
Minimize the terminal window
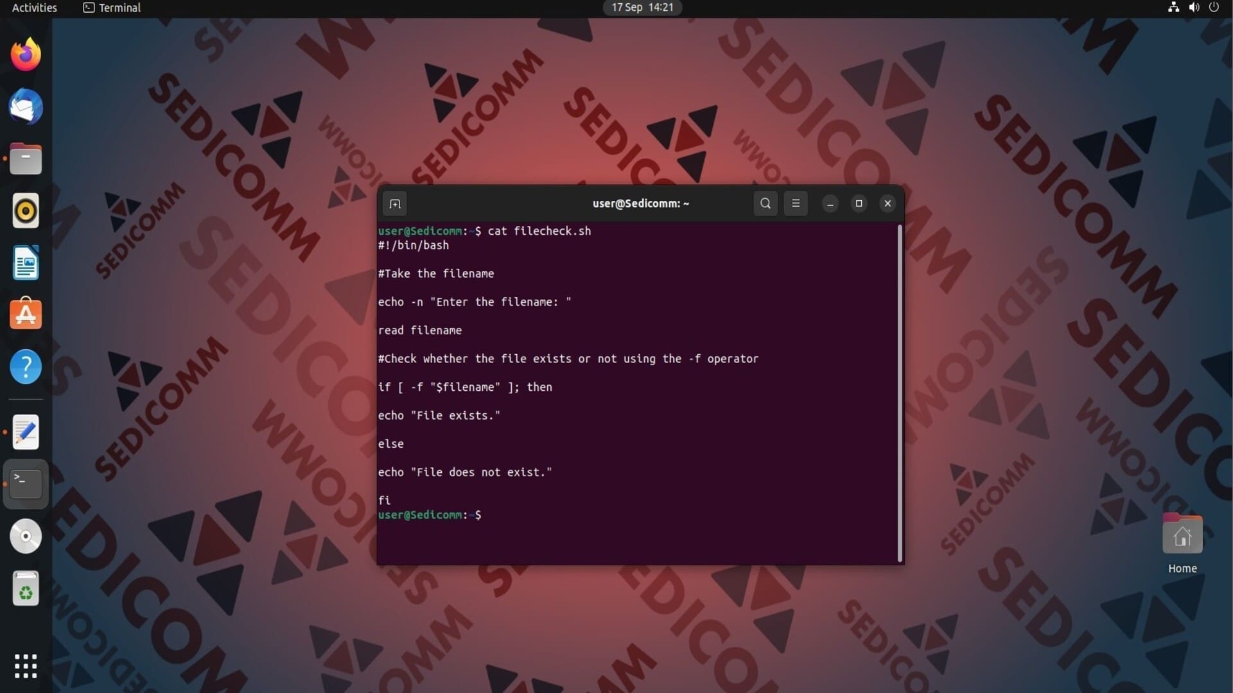pos(830,203)
